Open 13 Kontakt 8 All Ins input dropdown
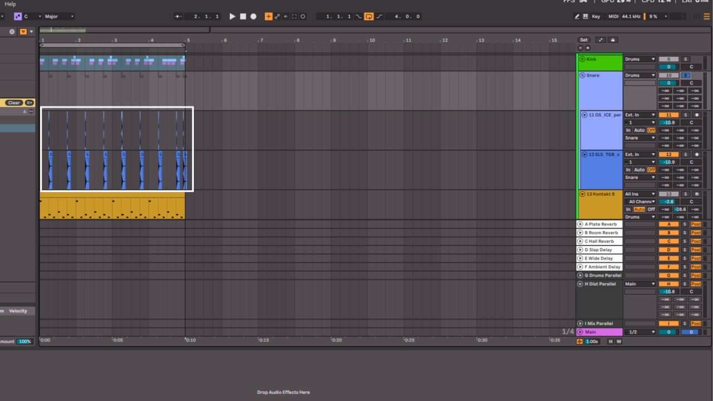 [640, 194]
